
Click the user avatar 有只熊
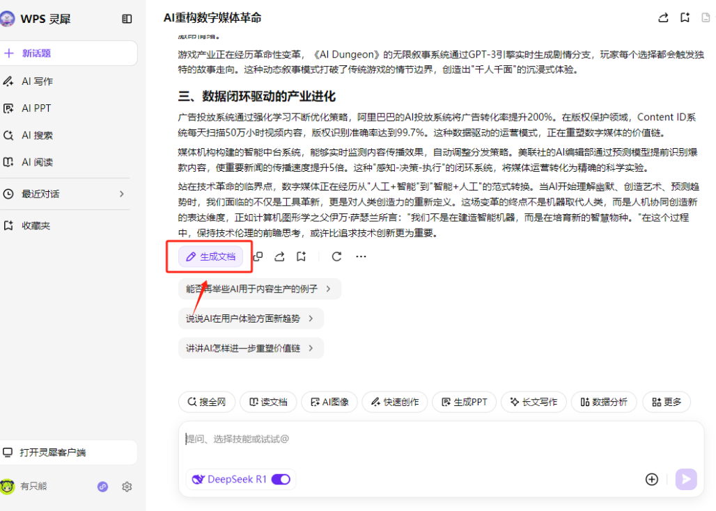pos(7,487)
